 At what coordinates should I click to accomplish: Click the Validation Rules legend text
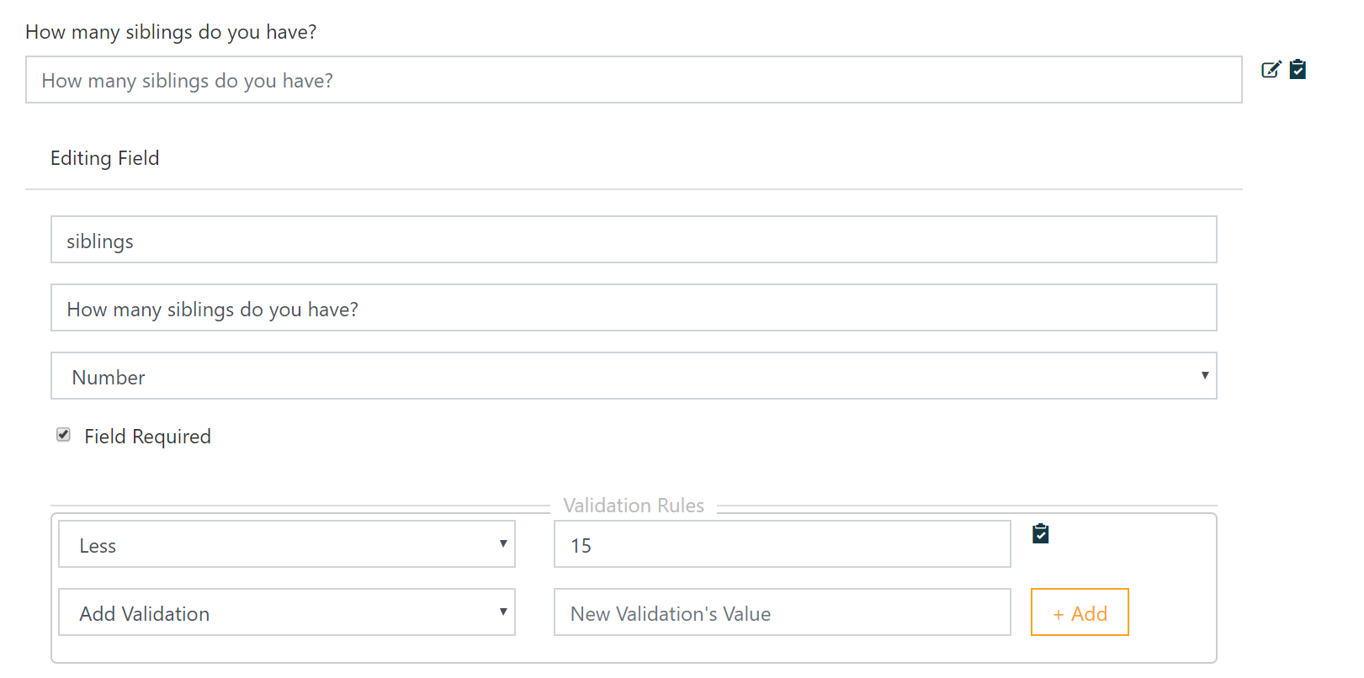point(634,506)
